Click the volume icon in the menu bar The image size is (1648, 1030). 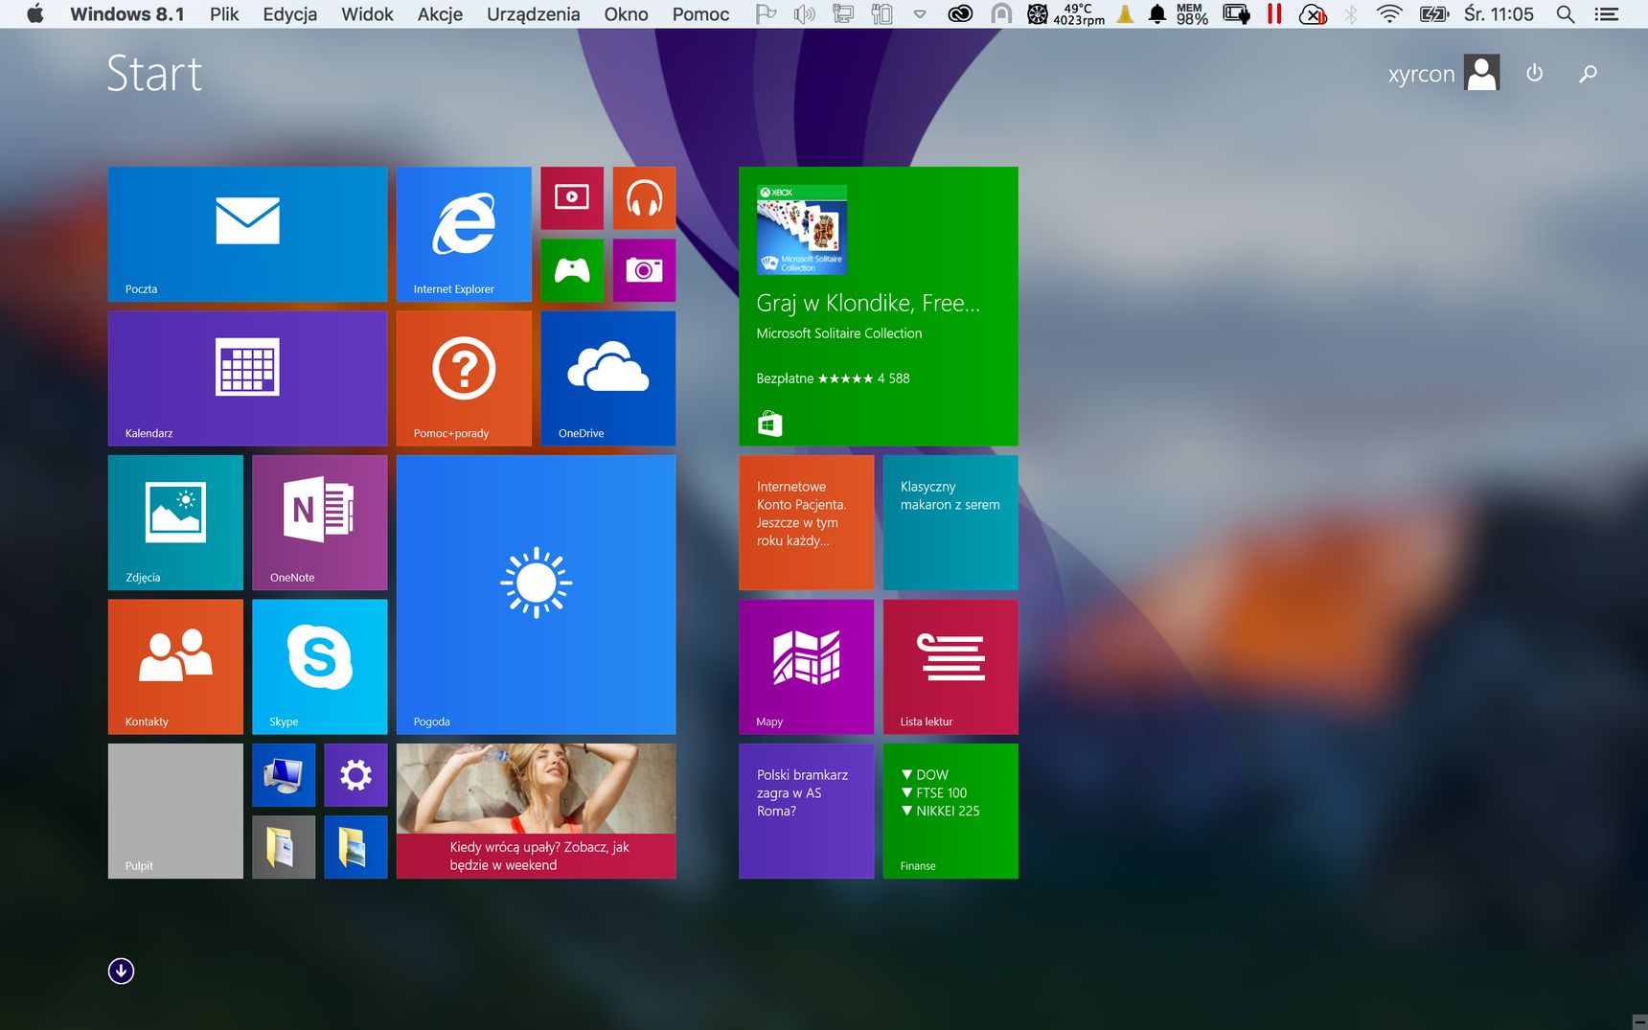(x=804, y=14)
